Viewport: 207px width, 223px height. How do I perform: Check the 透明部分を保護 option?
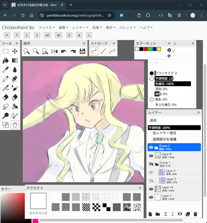tap(149, 139)
